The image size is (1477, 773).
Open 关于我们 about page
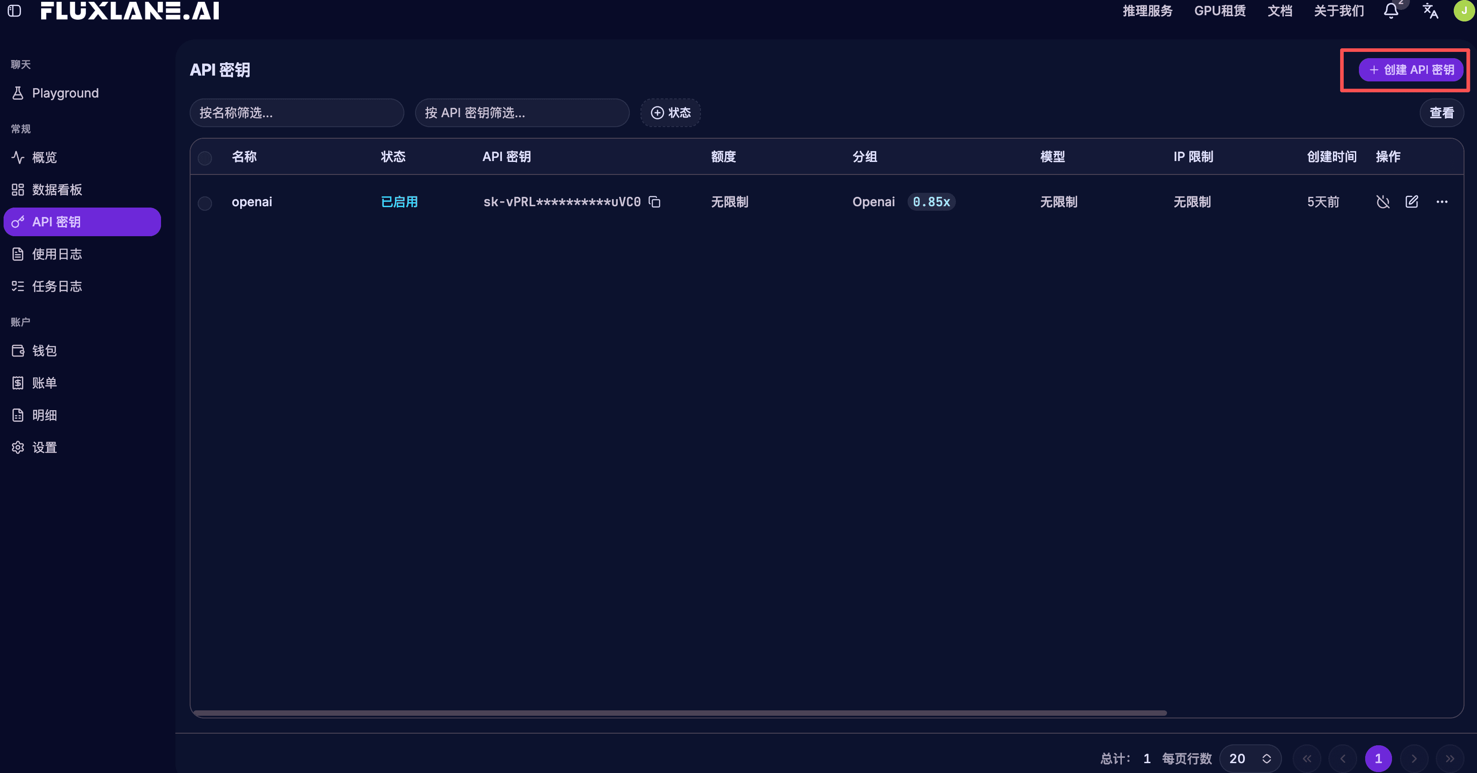point(1339,11)
